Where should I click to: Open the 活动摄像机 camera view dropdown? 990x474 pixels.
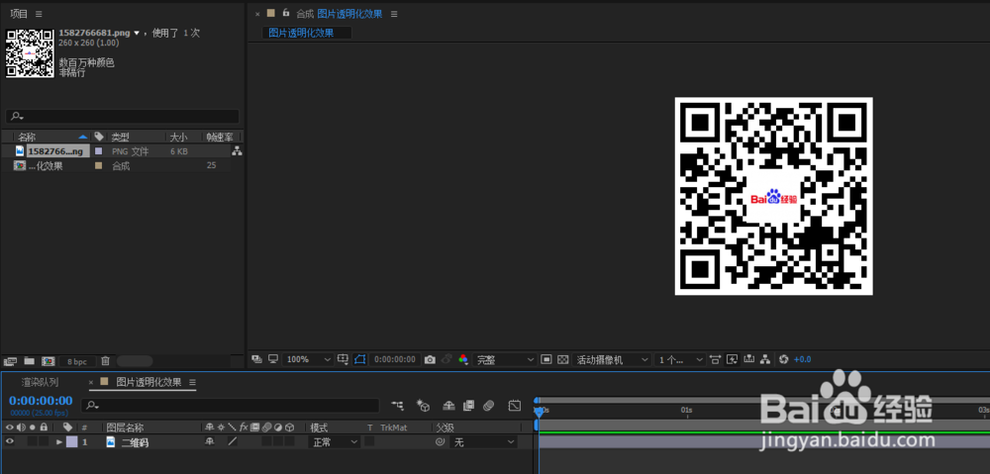pyautogui.click(x=612, y=359)
